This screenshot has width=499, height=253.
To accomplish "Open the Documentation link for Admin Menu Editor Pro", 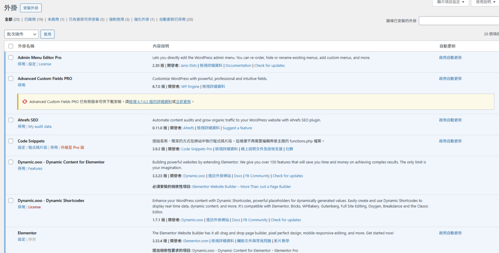I will [238, 65].
